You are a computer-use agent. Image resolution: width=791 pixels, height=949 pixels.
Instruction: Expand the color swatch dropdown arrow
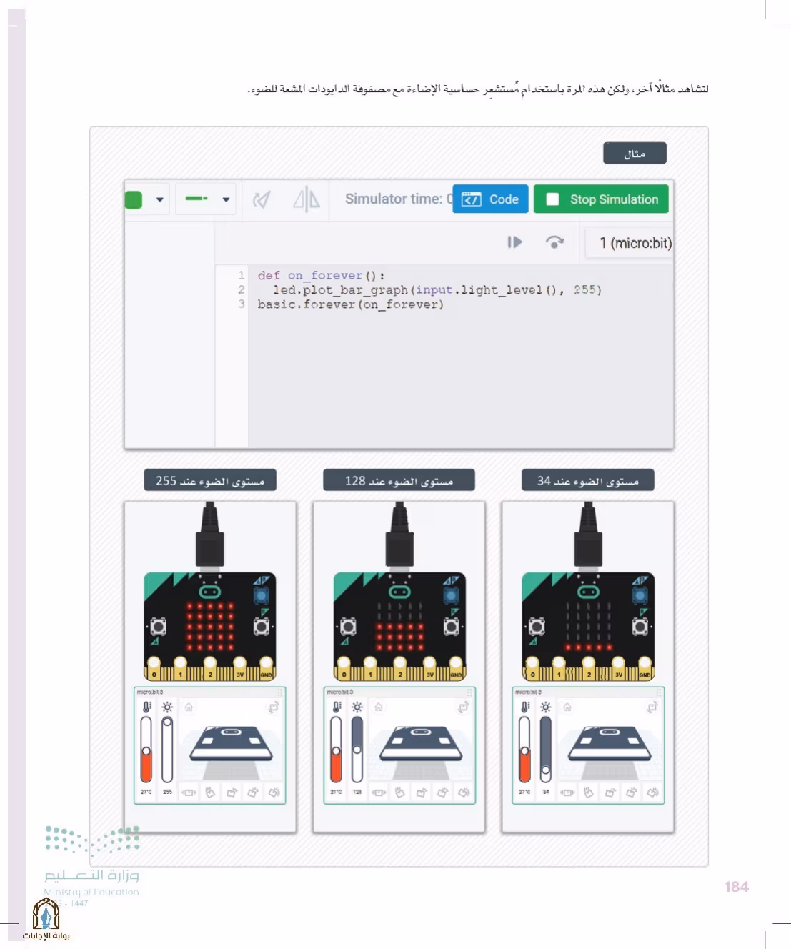(160, 199)
